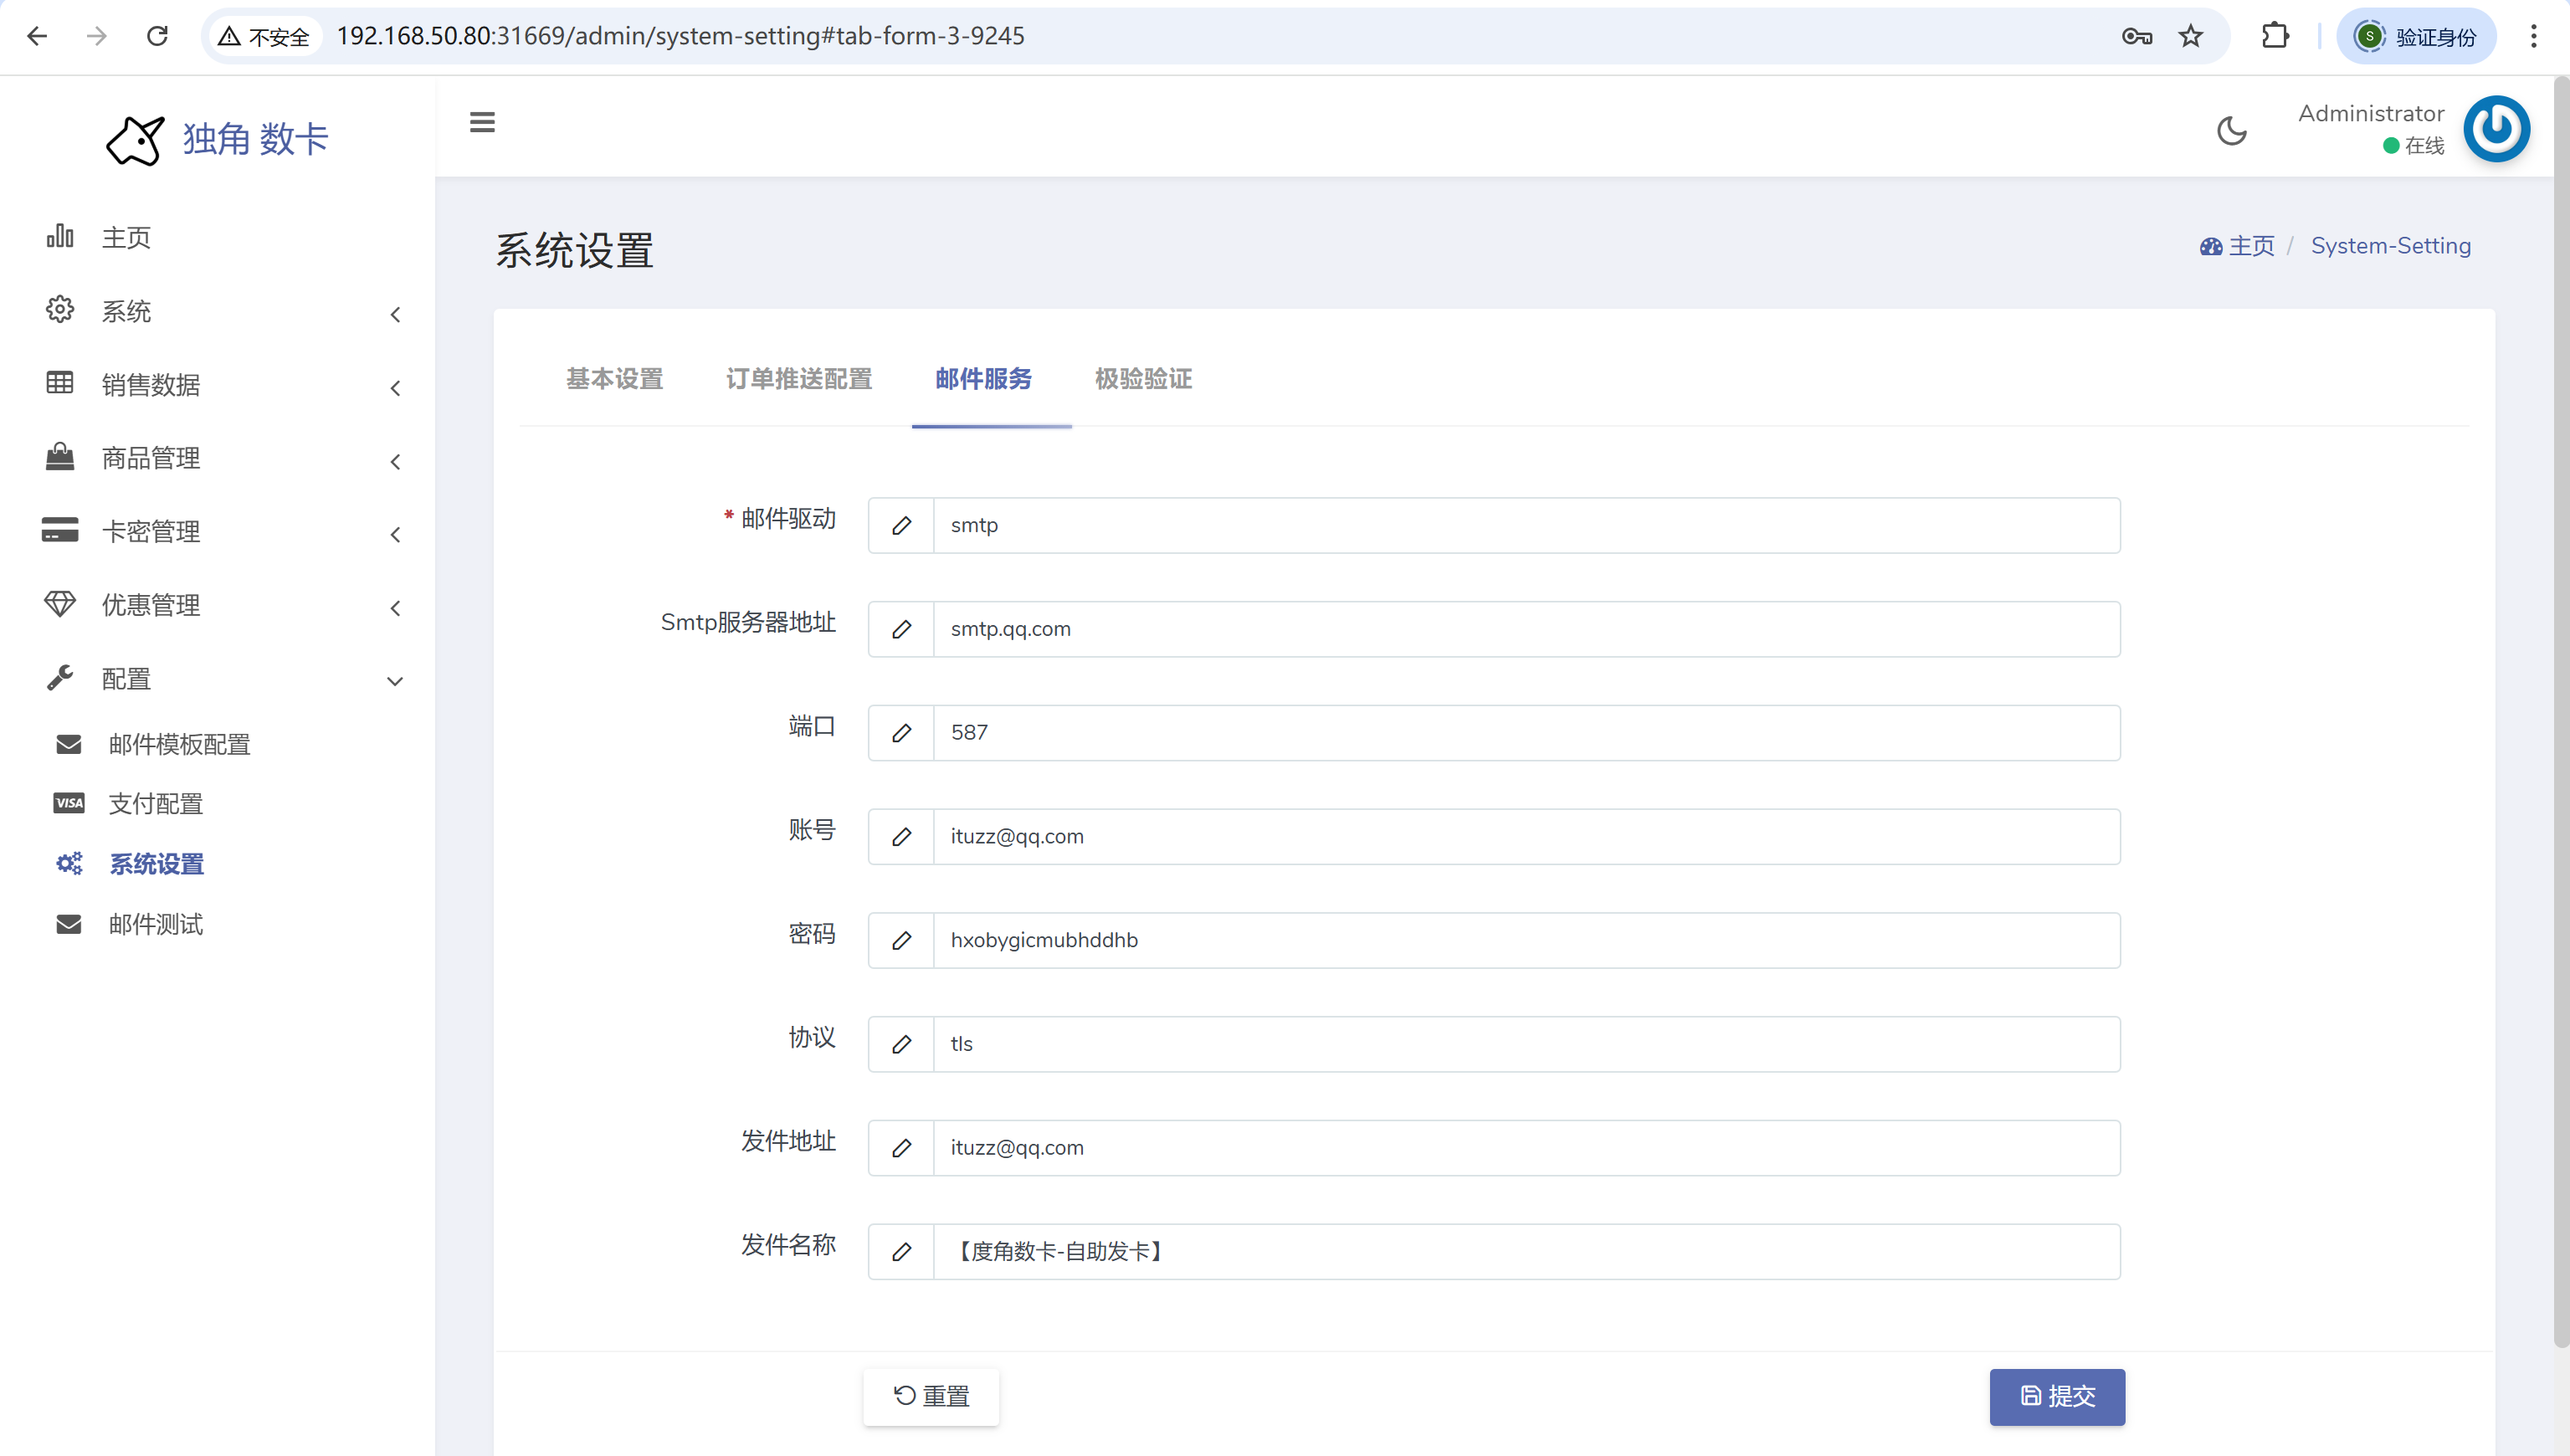Screen dimensions: 2570x1456
Task: Switch to the 基本设置 tab
Action: (x=614, y=379)
